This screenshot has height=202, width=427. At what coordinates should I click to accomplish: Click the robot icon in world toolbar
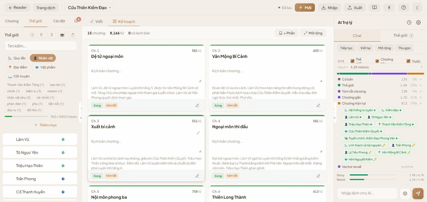point(62,35)
